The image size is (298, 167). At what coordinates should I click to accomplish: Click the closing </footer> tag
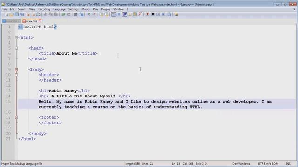pyautogui.click(x=50, y=123)
